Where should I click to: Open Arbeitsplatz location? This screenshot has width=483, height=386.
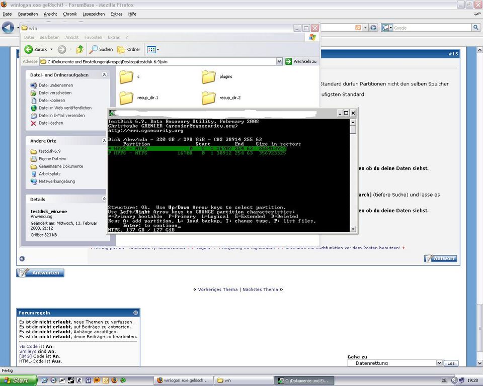46,174
